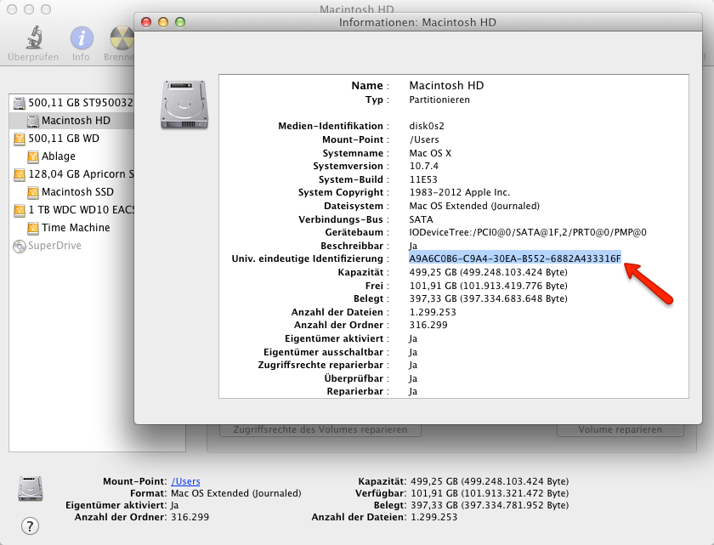The image size is (714, 545).
Task: Click the 'Partitionieren' Typ value
Action: tap(439, 99)
